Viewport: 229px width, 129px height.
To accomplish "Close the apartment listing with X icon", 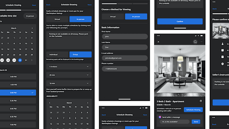I will coord(158,42).
